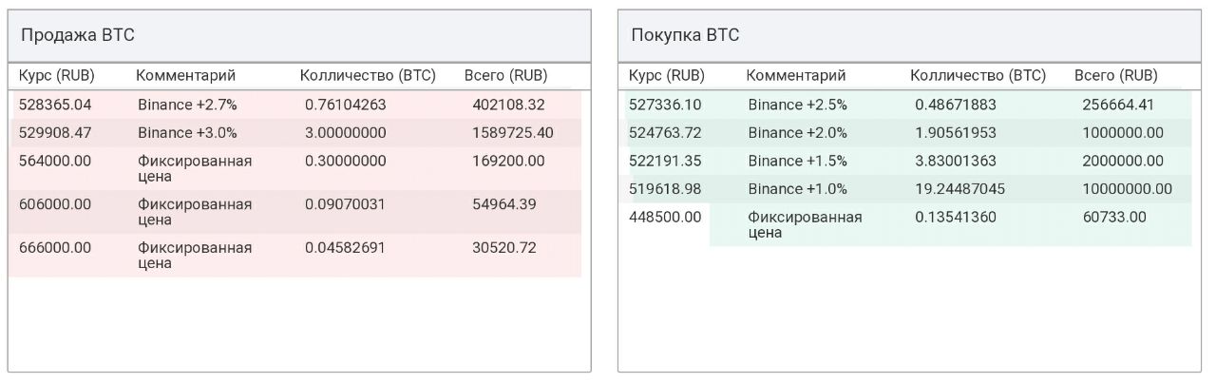The image size is (1216, 383).
Task: Sort sell table by Всего (RUB)
Action: tap(505, 75)
